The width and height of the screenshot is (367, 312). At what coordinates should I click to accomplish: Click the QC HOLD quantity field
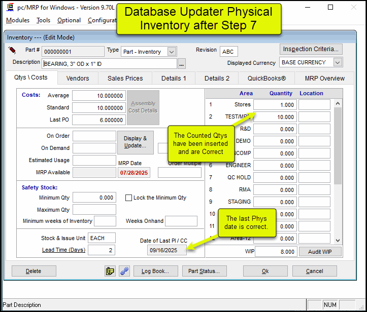click(275, 177)
